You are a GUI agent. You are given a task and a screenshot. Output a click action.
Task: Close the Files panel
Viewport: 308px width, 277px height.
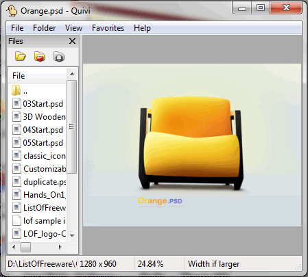tap(72, 41)
